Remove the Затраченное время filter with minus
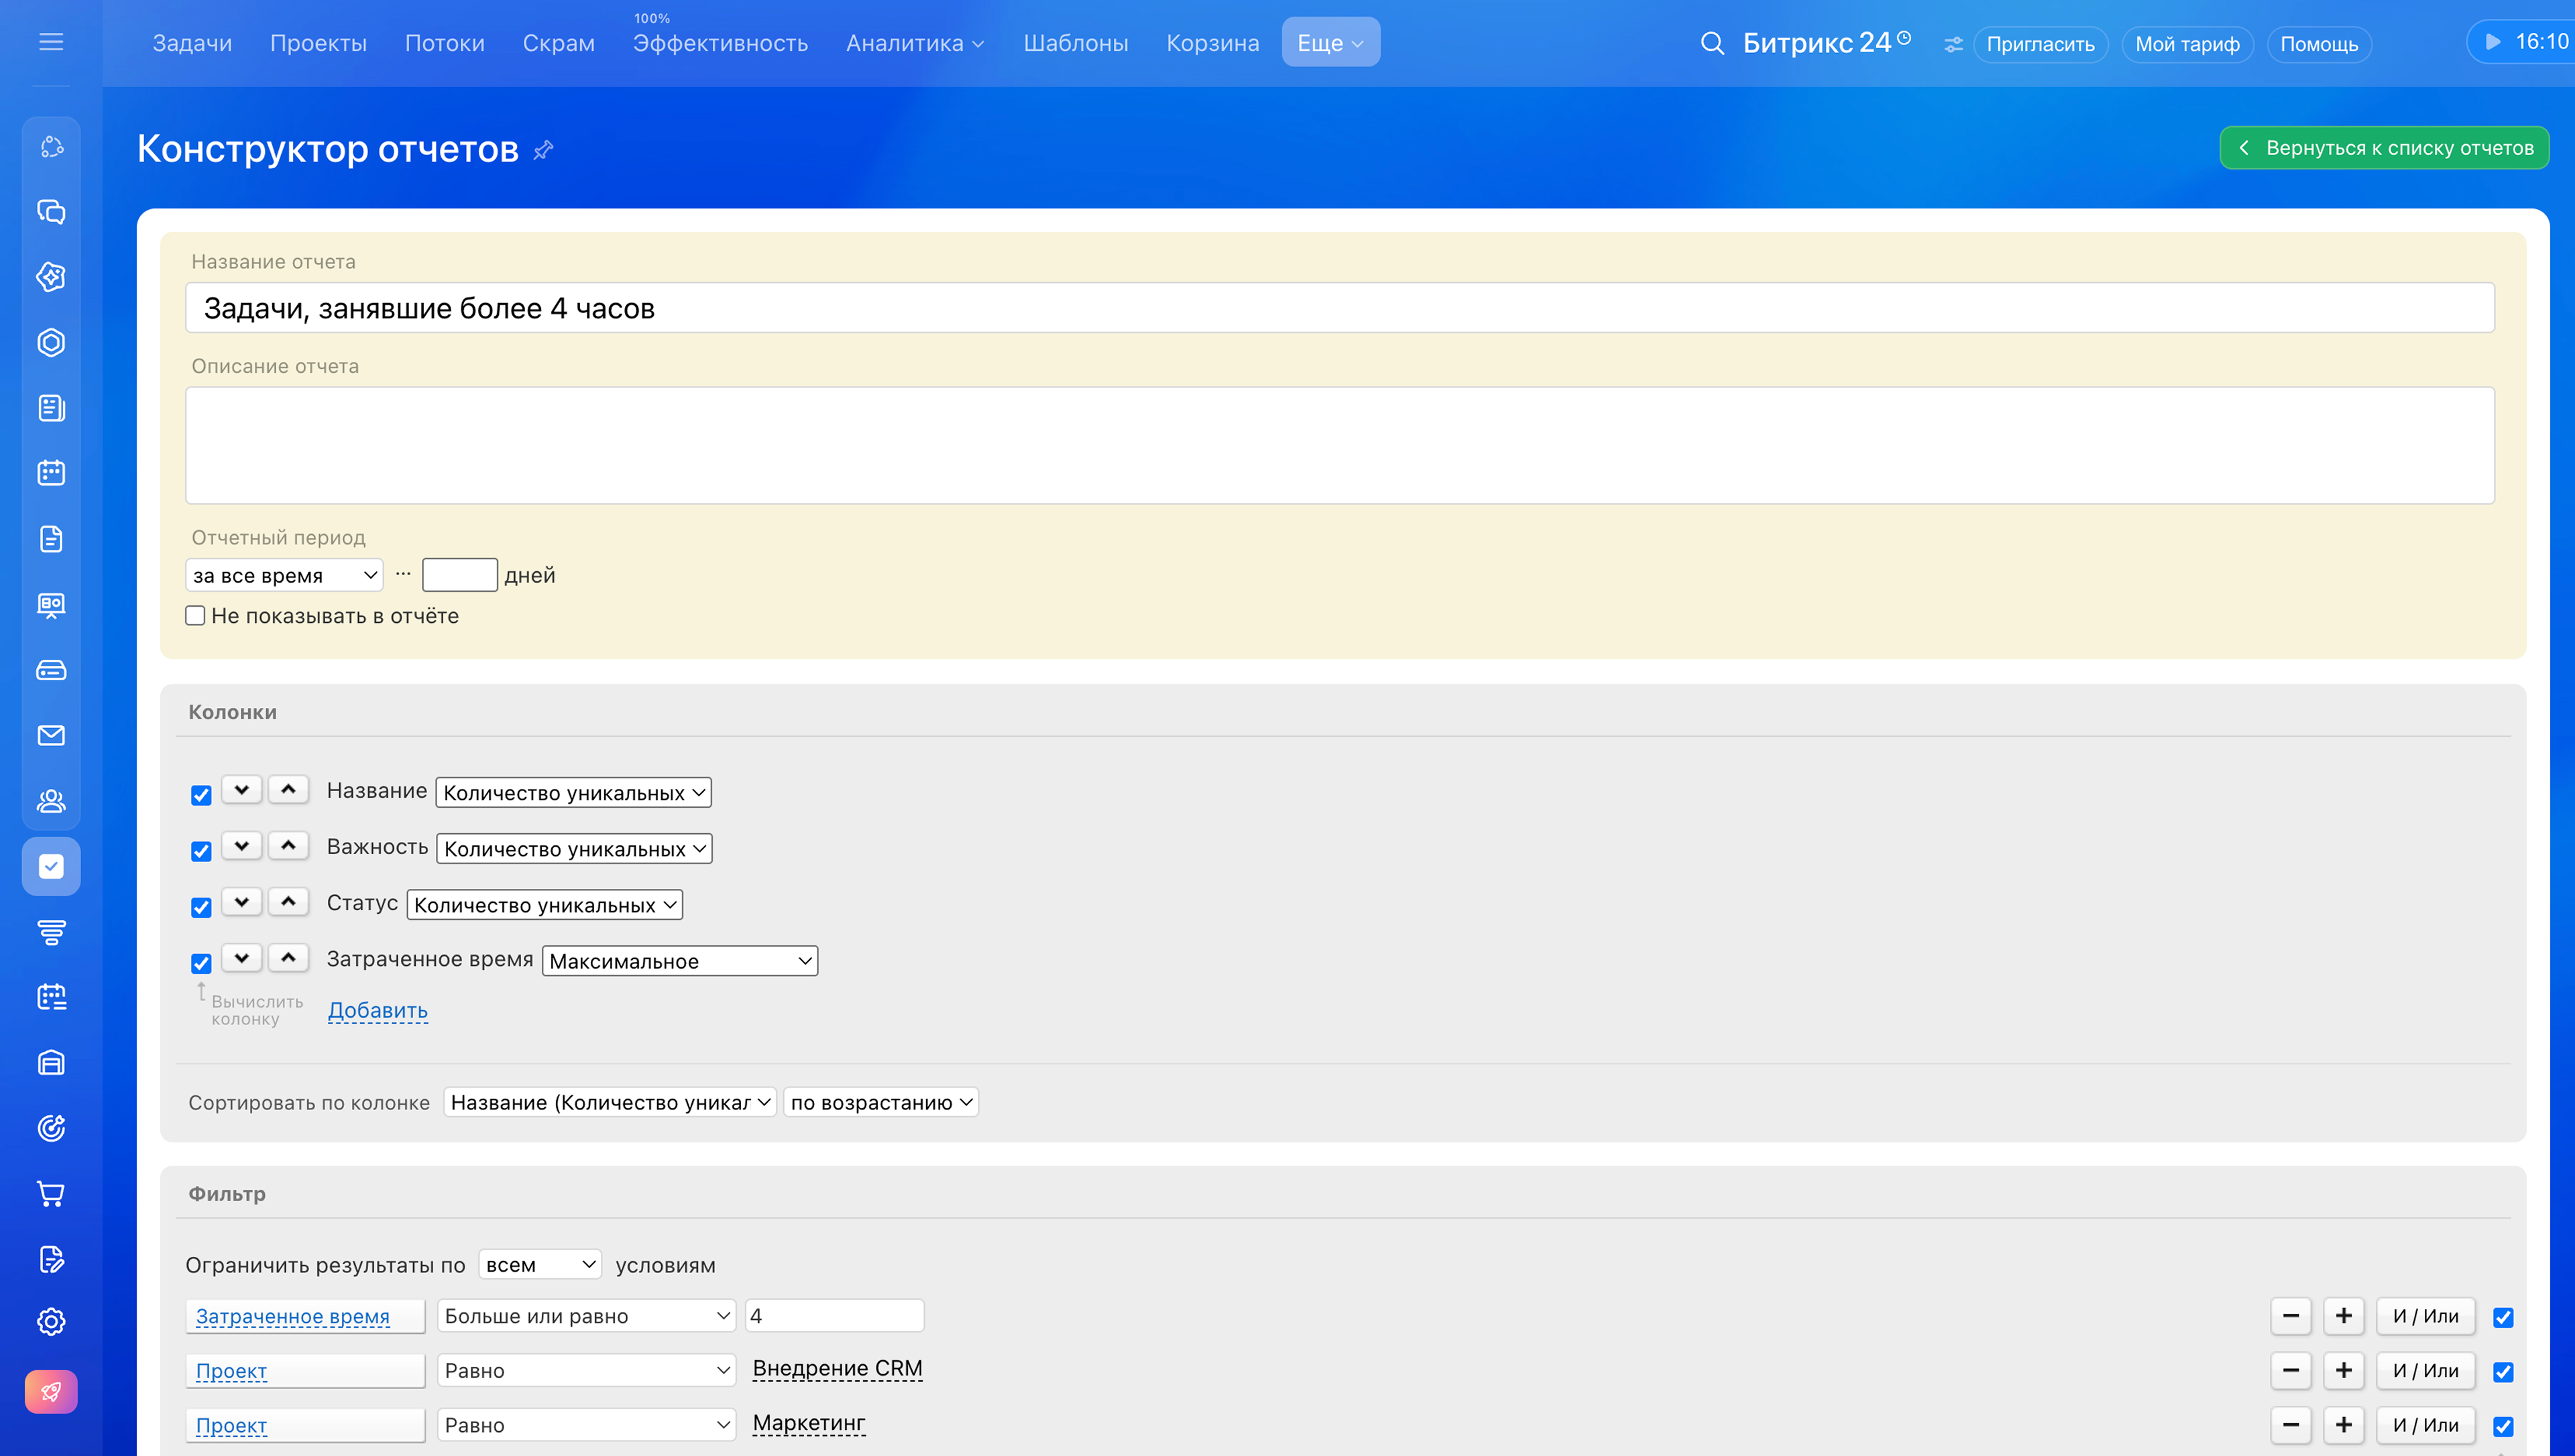The width and height of the screenshot is (2575, 1456). pyautogui.click(x=2290, y=1316)
